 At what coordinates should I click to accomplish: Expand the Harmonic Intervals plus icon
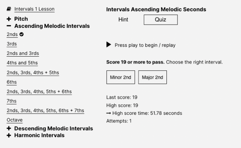point(9,135)
